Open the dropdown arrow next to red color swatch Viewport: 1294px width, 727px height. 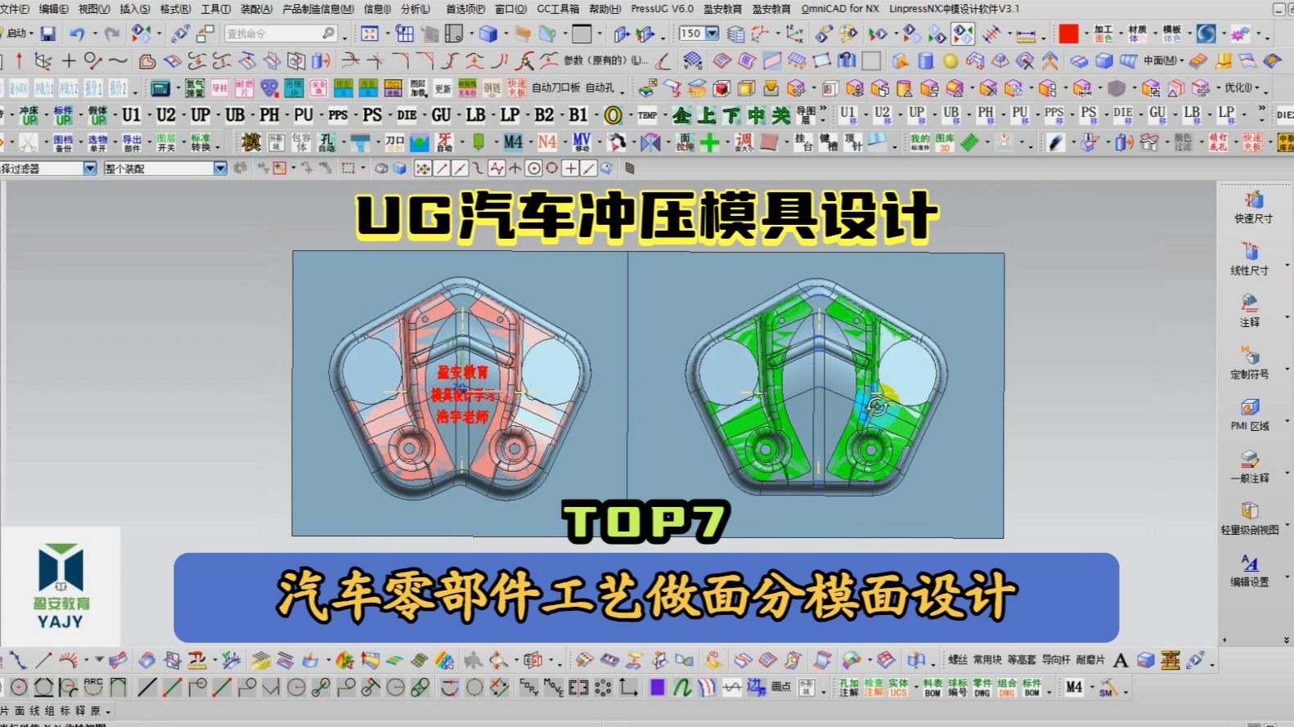[x=1085, y=34]
